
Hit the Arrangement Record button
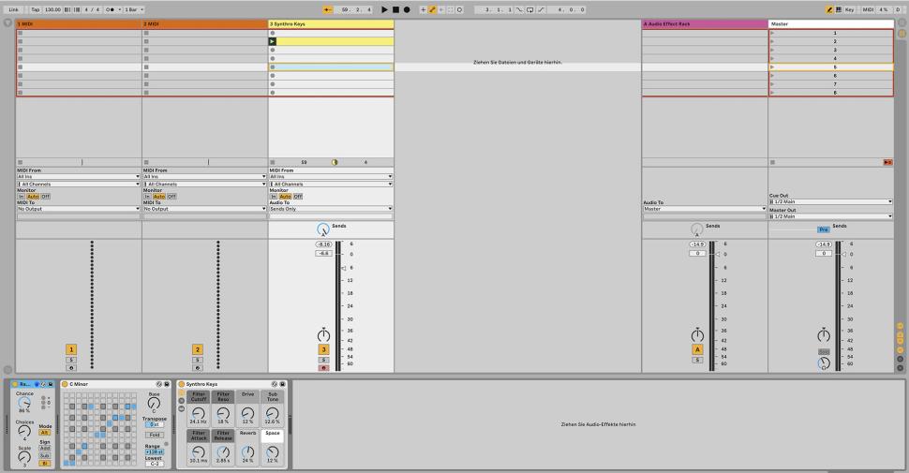[x=407, y=10]
